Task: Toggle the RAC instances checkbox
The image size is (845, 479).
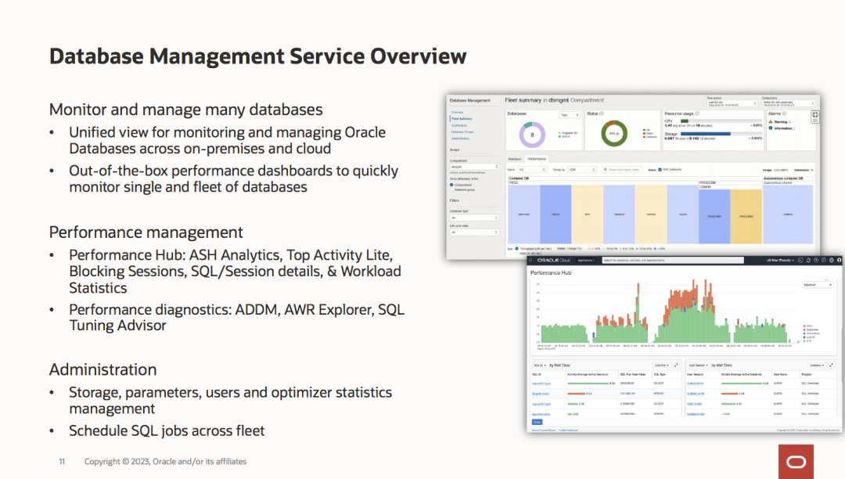Action: [x=660, y=170]
